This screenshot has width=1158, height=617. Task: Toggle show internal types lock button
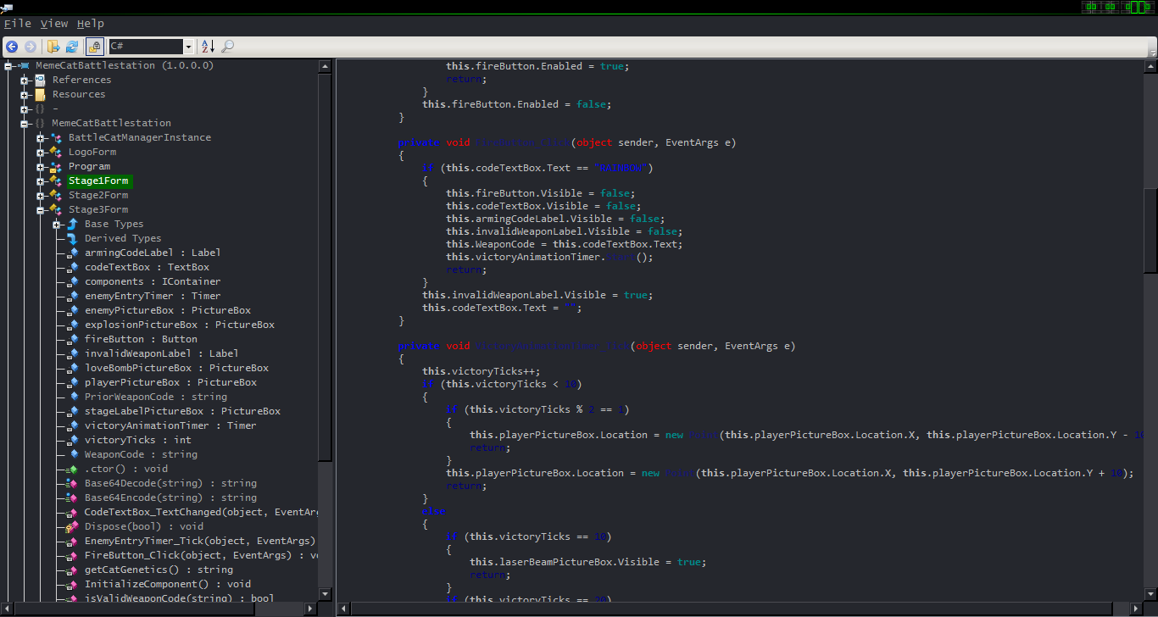(x=94, y=47)
